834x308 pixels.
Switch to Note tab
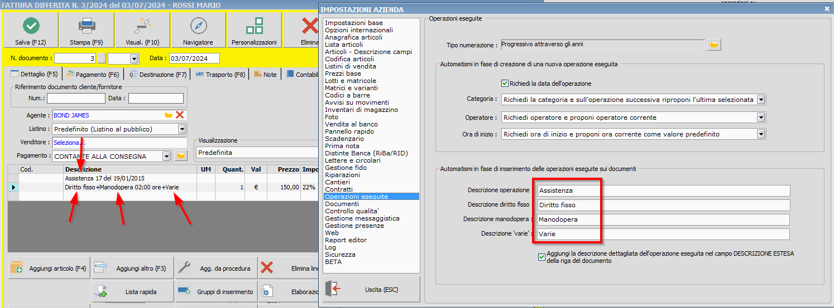point(265,74)
